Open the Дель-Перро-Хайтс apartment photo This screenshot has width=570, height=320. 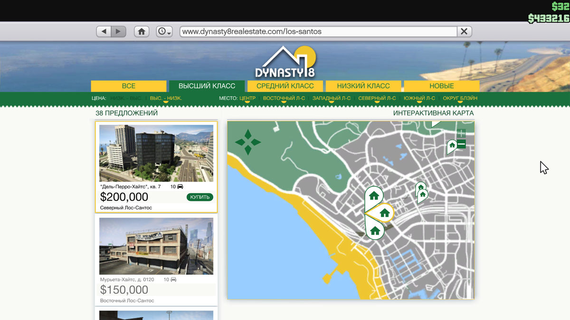coord(156,153)
